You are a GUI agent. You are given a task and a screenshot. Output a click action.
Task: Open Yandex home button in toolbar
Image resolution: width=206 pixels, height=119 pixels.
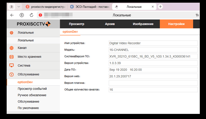pyautogui.click(x=22, y=15)
